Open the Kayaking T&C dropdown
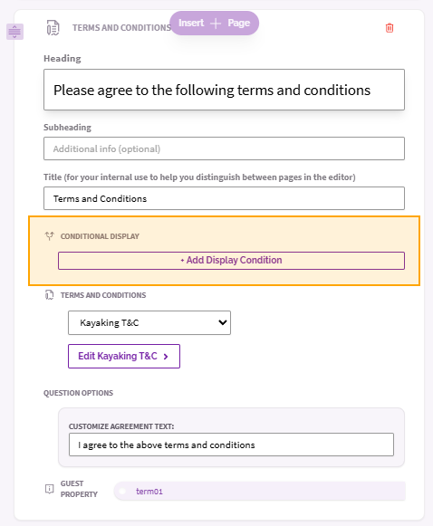 point(149,322)
